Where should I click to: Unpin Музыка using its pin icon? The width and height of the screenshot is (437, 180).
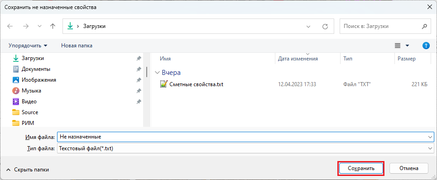pos(139,91)
